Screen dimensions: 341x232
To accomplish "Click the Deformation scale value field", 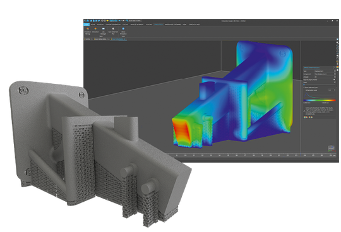I will pos(332,90).
